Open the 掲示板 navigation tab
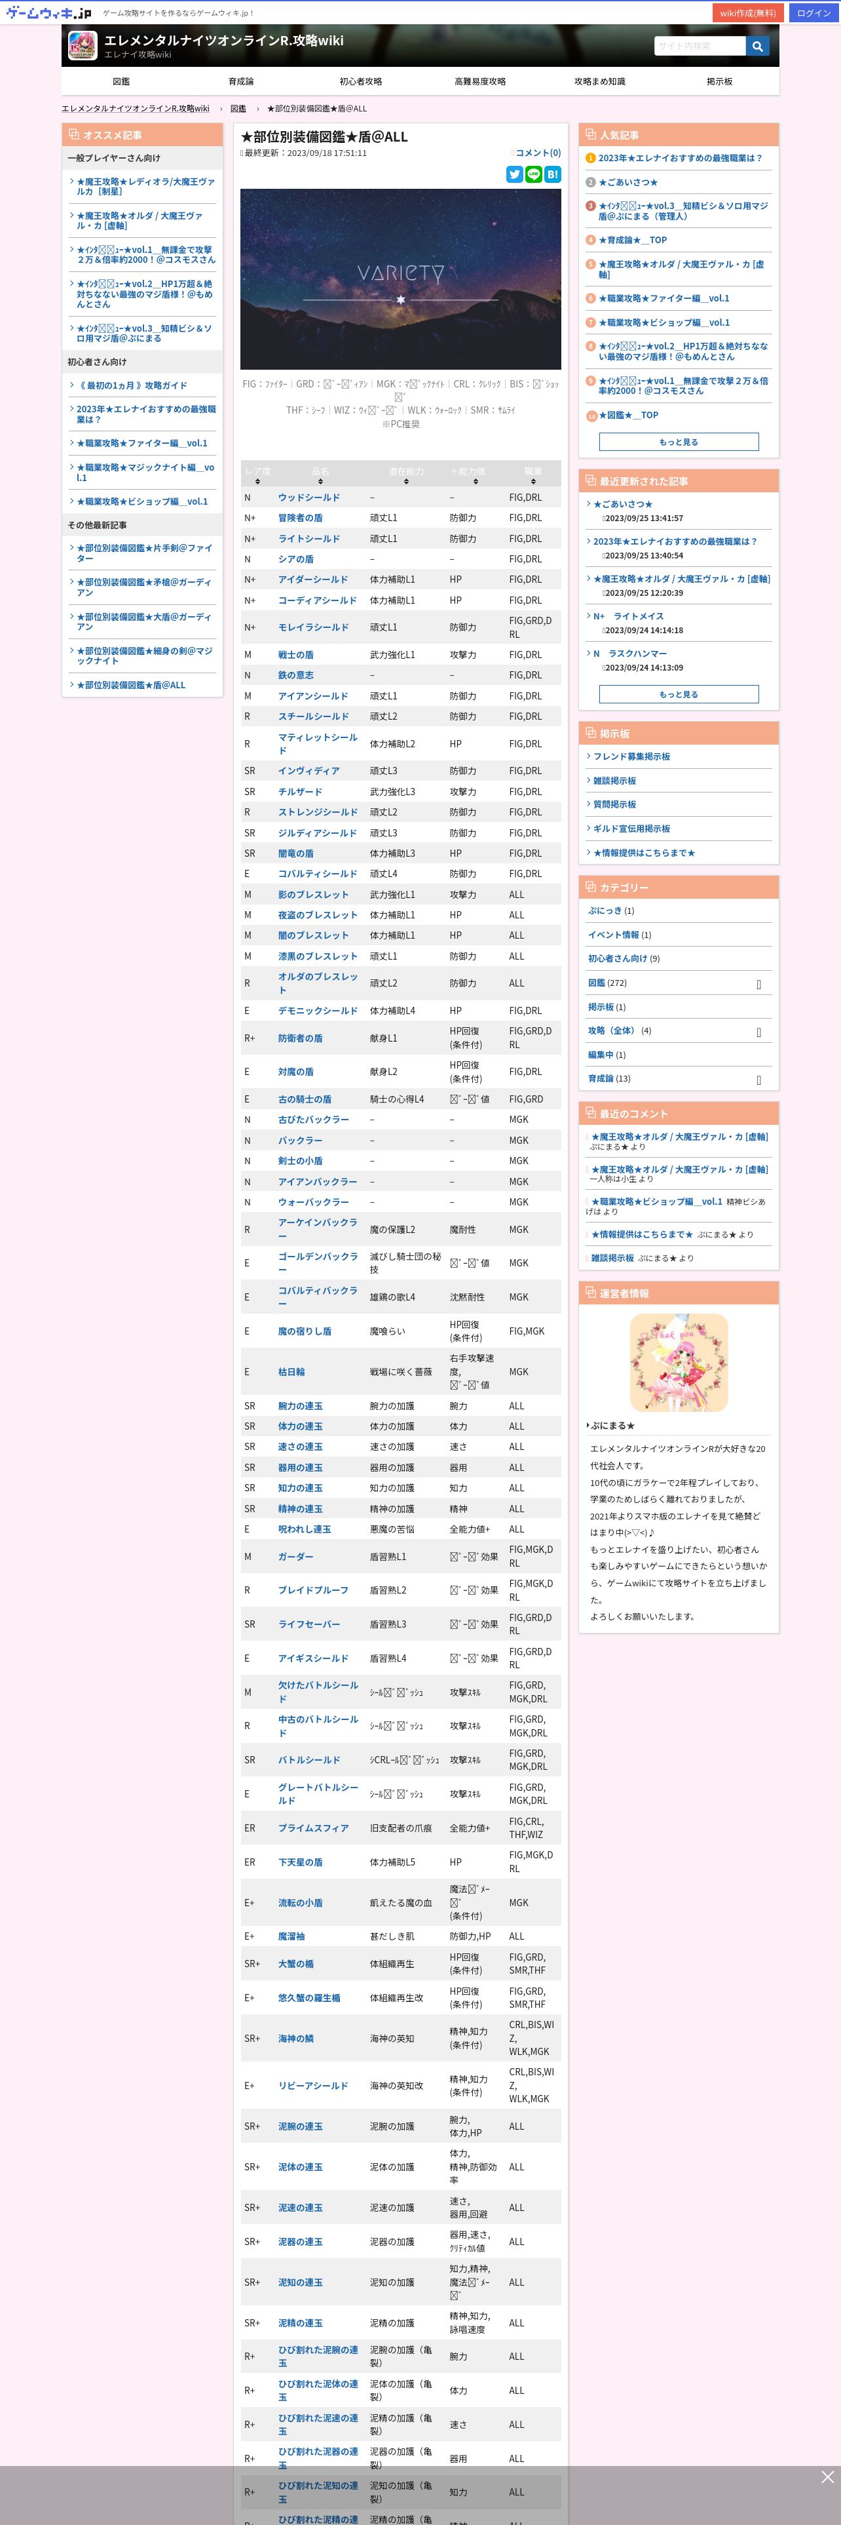This screenshot has width=841, height=2525. click(x=720, y=81)
